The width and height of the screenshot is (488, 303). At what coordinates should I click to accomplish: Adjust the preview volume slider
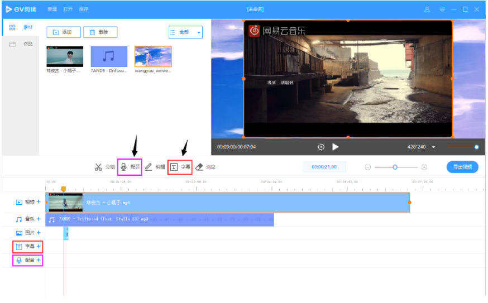point(462,147)
